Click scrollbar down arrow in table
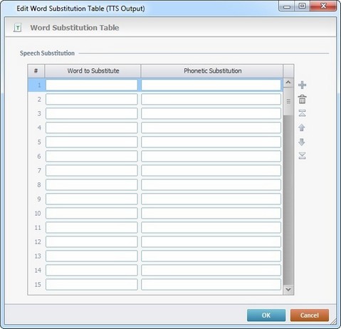The width and height of the screenshot is (341, 329). [x=288, y=289]
